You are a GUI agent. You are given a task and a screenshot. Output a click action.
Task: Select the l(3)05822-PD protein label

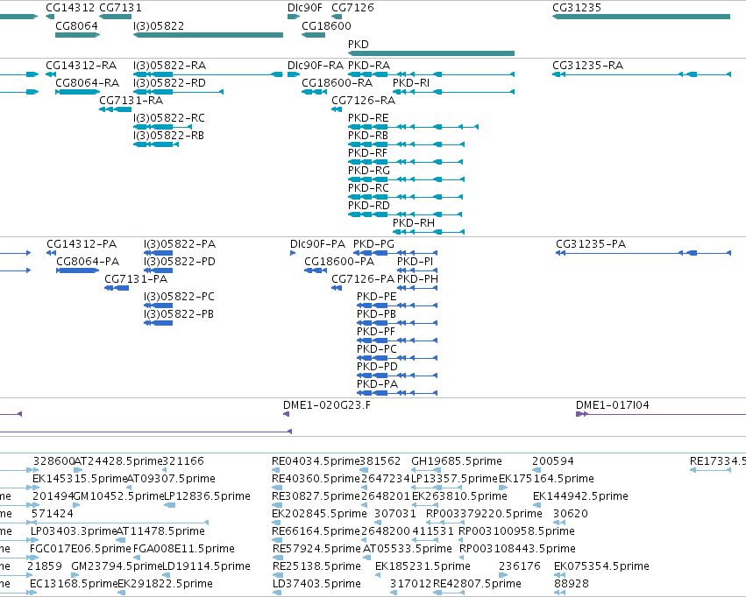click(x=180, y=261)
